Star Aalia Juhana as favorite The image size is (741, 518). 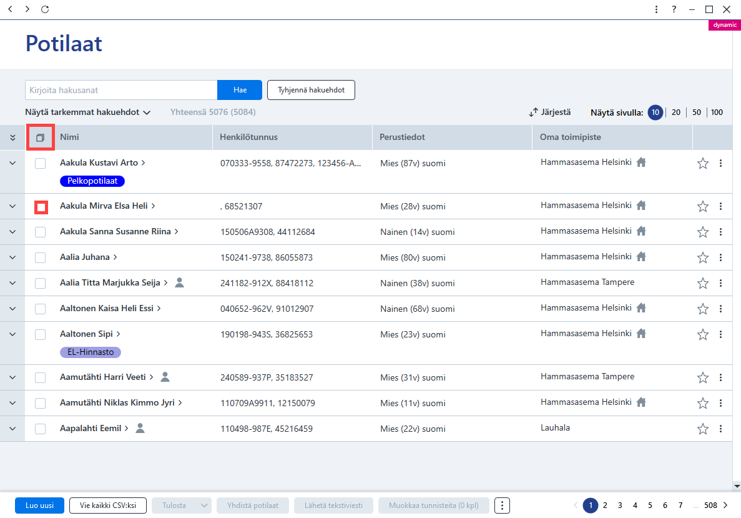click(703, 257)
